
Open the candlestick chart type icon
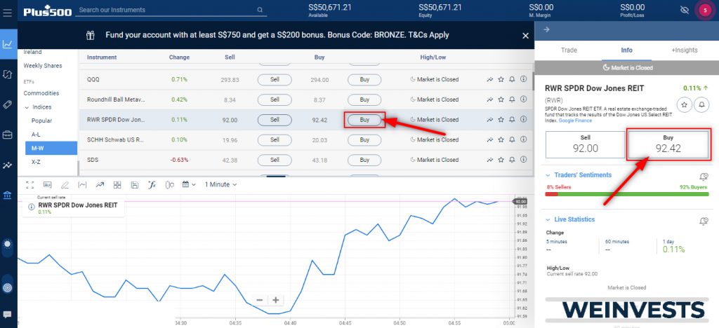[x=170, y=185]
